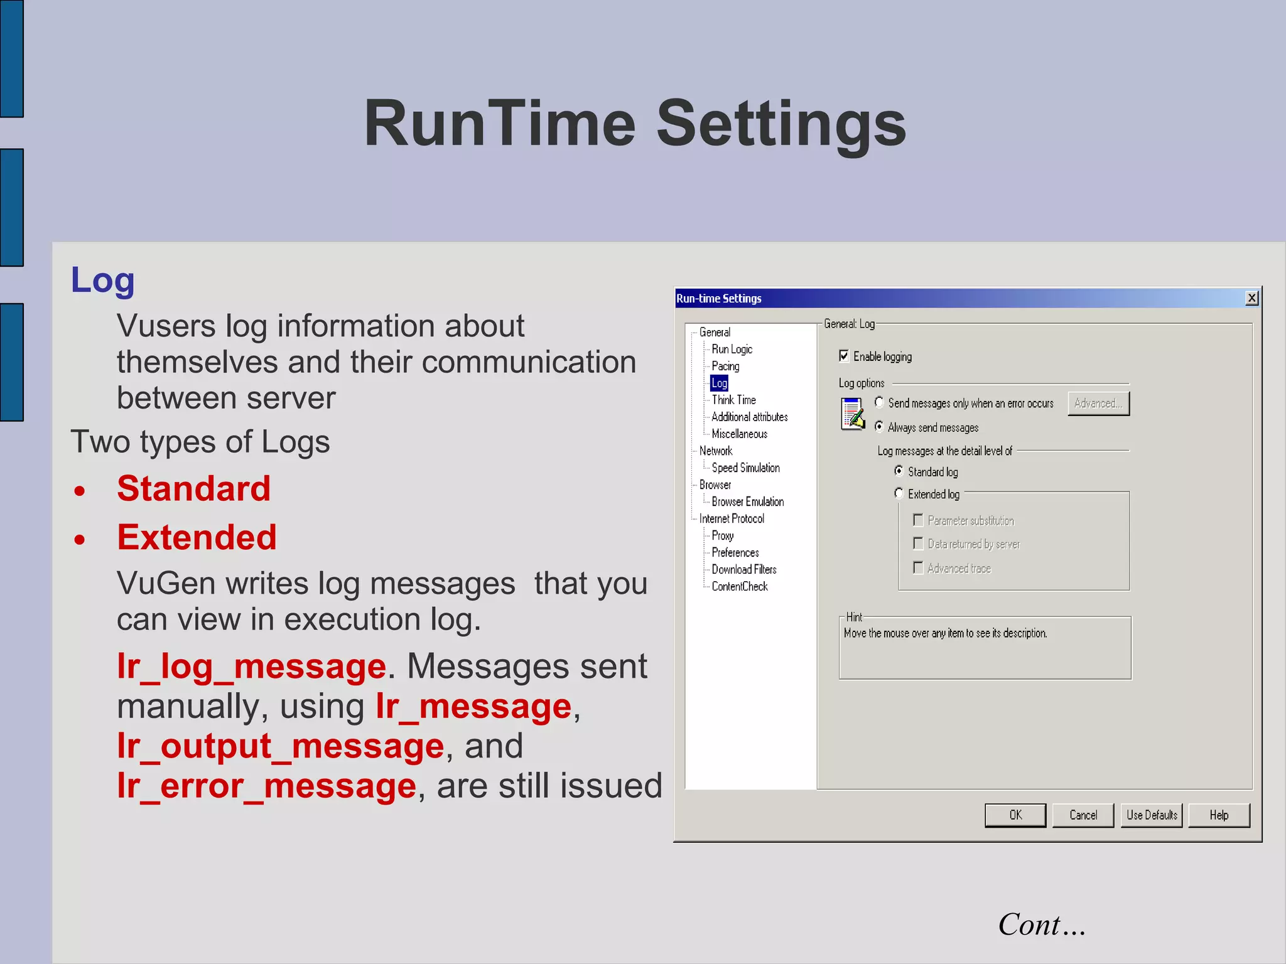Select the Browser tree node

[715, 485]
